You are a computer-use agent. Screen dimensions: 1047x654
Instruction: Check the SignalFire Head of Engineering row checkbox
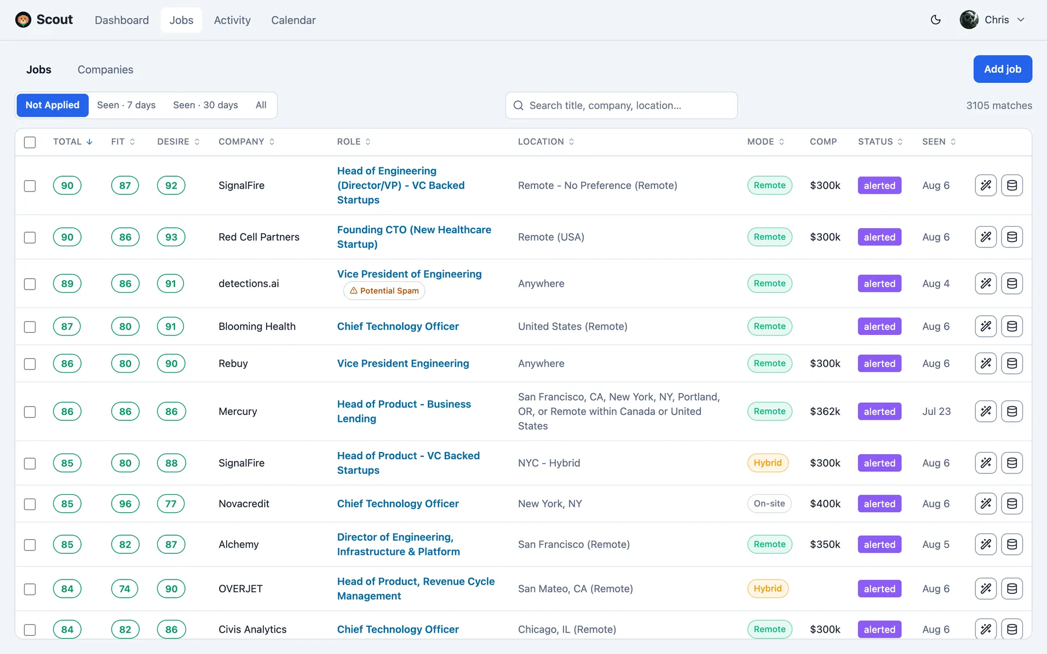coord(30,186)
